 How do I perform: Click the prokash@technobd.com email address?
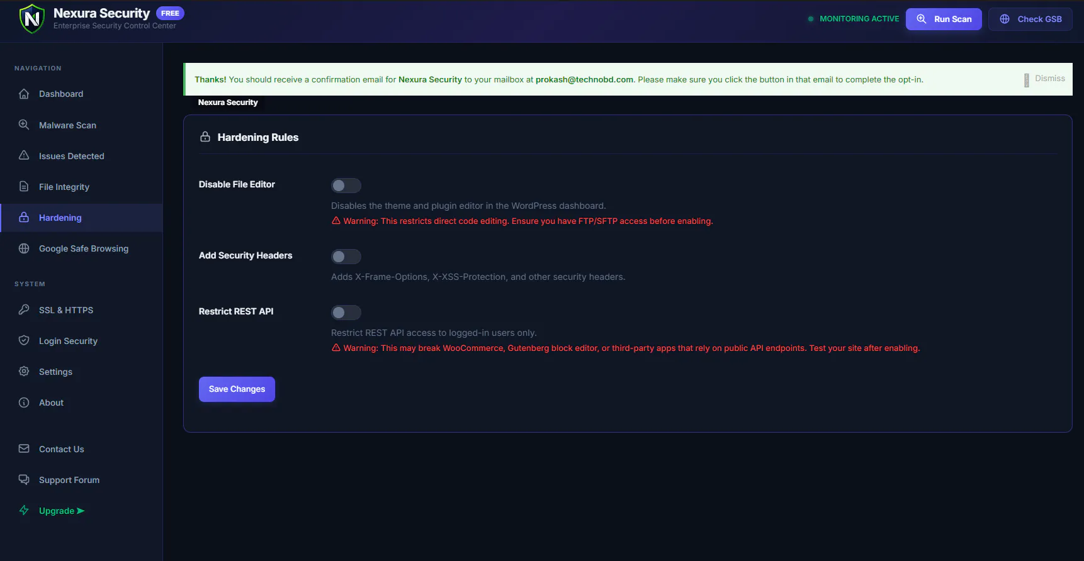(584, 79)
